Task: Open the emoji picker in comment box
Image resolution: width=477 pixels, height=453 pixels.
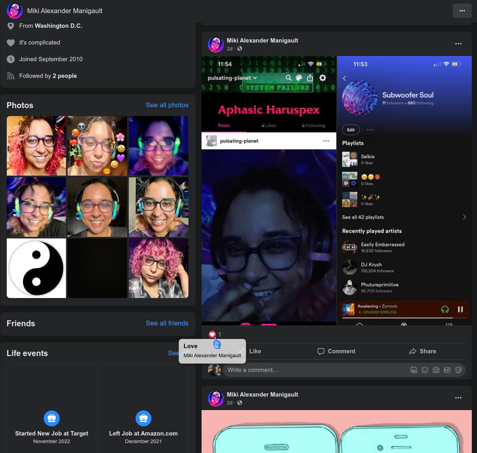Action: click(x=425, y=370)
